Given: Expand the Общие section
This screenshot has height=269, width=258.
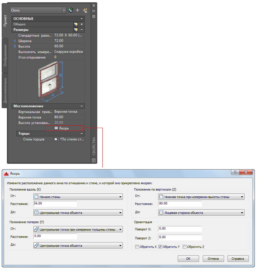Looking at the screenshot, I should click(x=82, y=24).
